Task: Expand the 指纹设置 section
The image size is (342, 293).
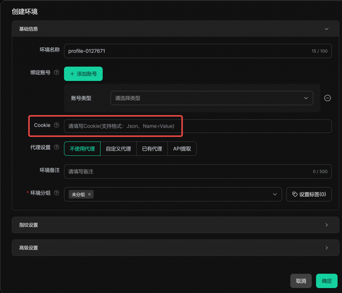Action: point(171,225)
